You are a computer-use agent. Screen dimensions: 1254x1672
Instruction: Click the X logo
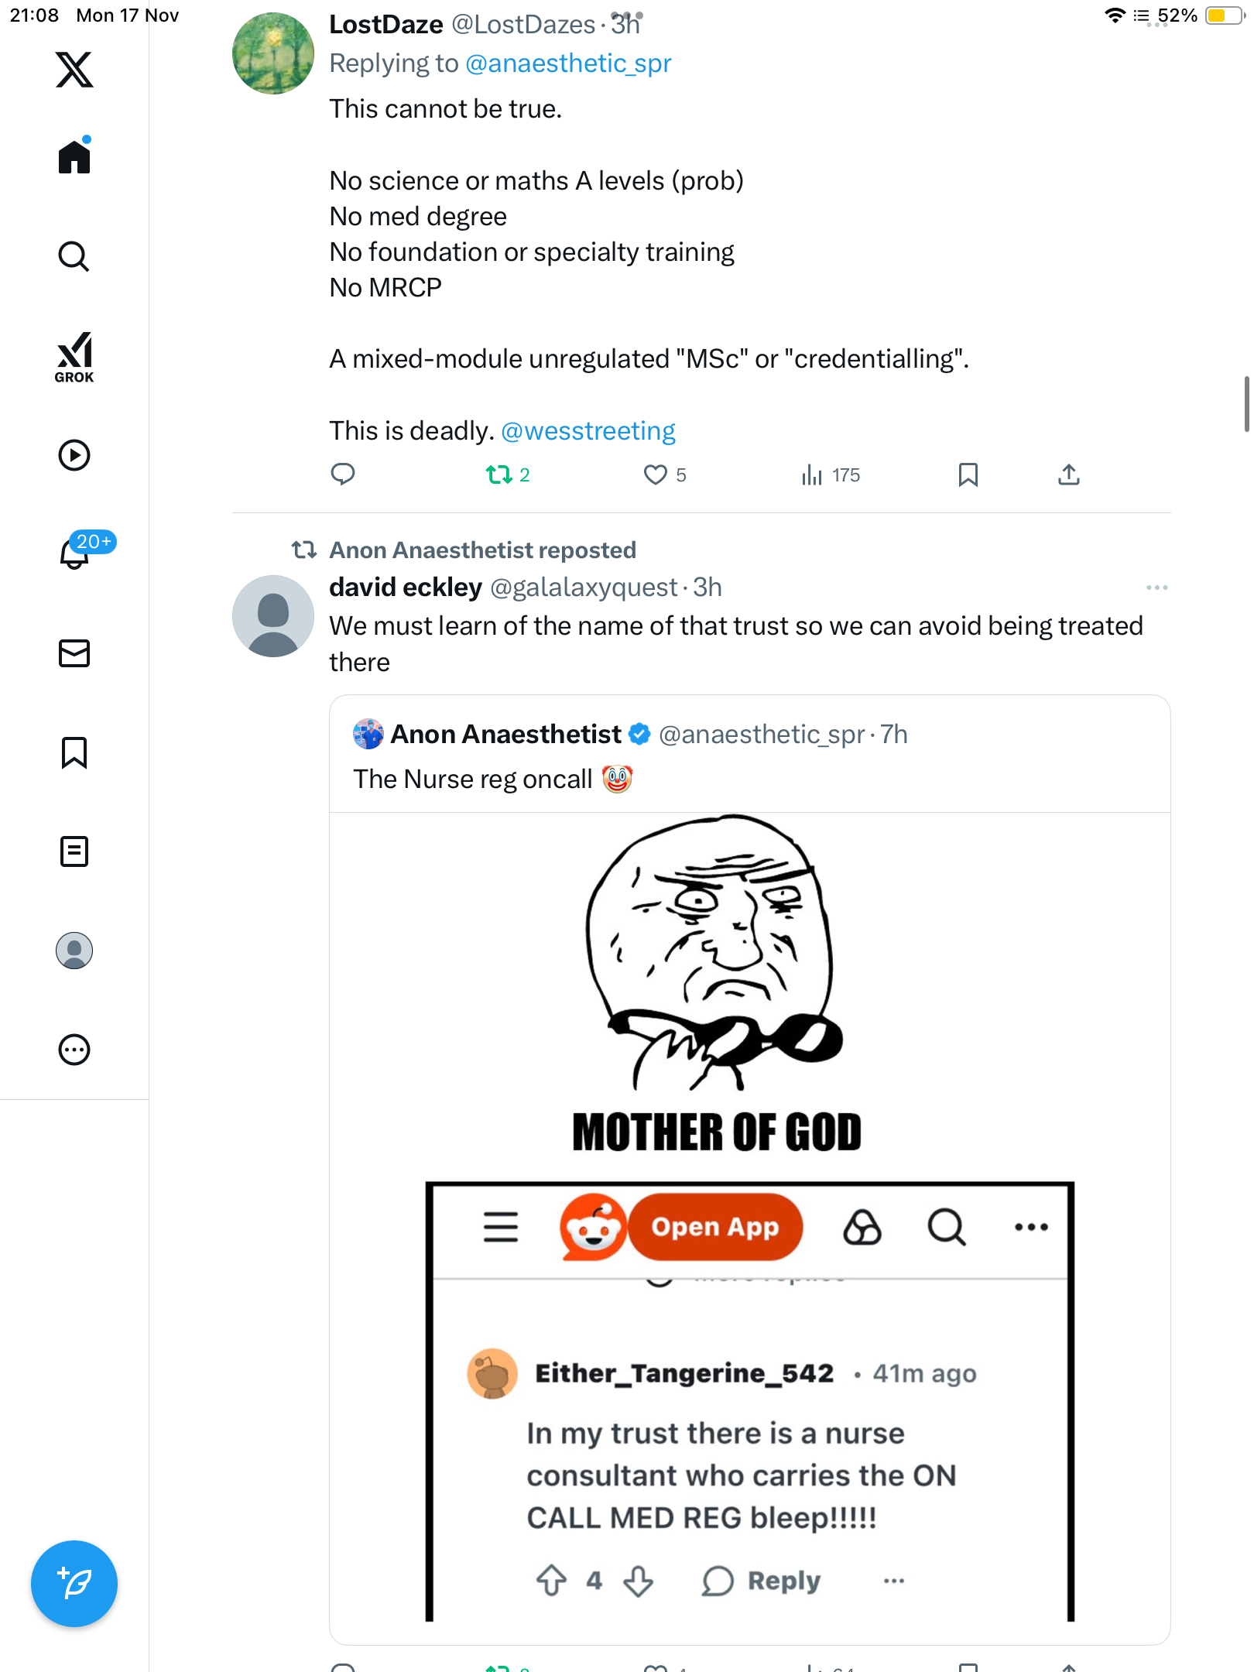(x=74, y=70)
